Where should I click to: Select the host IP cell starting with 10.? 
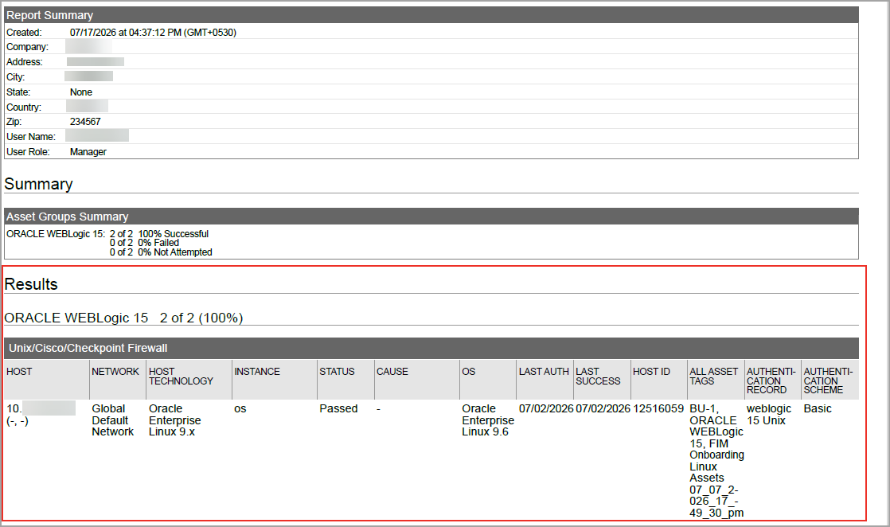(x=41, y=415)
